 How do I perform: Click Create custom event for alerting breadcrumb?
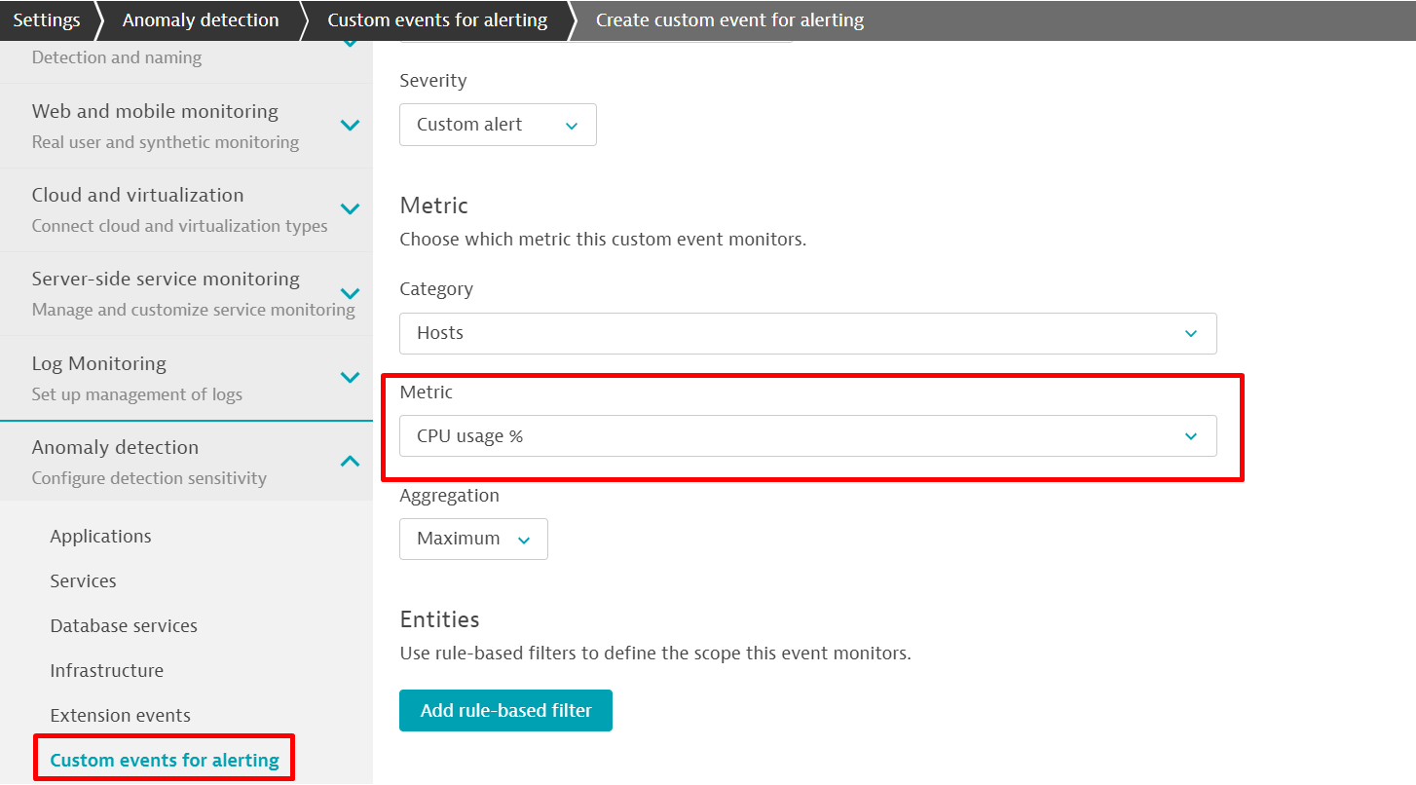[728, 20]
